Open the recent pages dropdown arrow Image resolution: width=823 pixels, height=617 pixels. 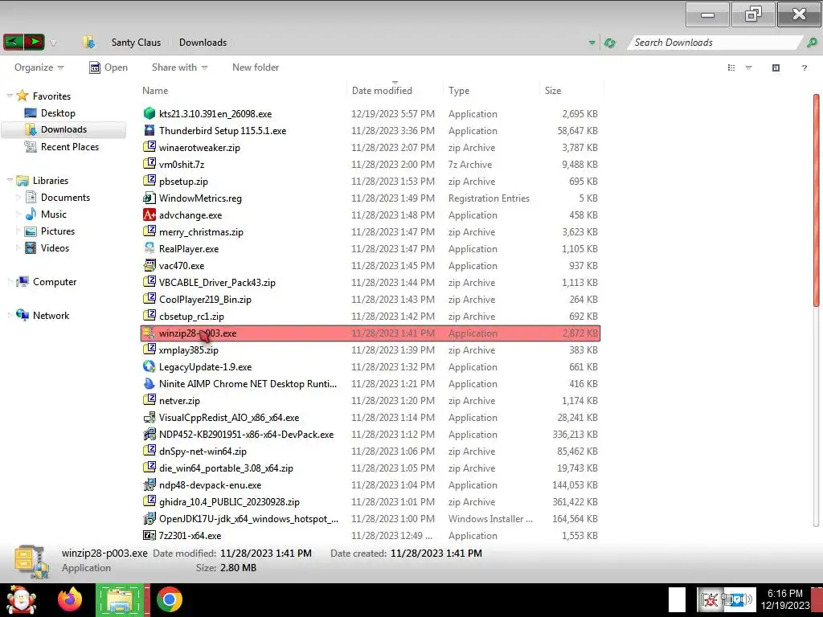click(x=53, y=43)
